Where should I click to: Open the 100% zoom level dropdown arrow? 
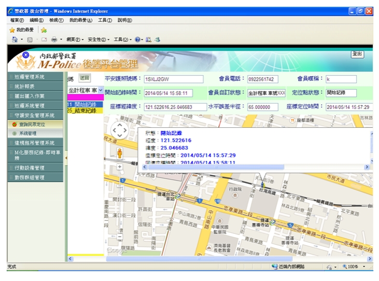[x=364, y=267]
